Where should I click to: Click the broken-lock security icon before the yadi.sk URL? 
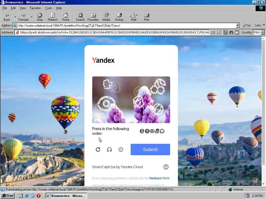[17, 32]
